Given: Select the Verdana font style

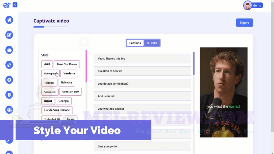Looking at the screenshot, I should point(69,73).
